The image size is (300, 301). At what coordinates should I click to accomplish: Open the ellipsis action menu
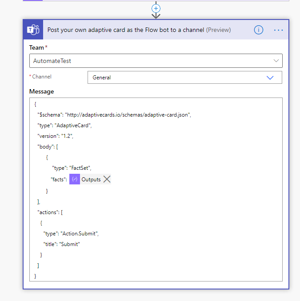pyautogui.click(x=278, y=30)
